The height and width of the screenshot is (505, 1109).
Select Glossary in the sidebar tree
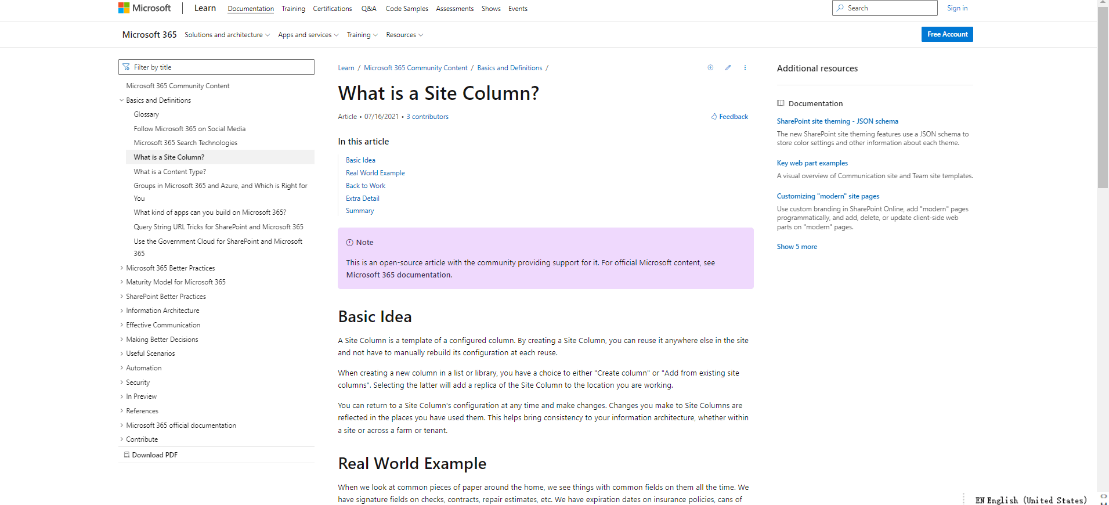pyautogui.click(x=146, y=114)
